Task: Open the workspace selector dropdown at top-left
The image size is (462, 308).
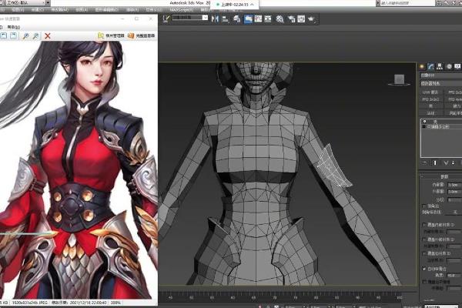Action: point(25,2)
